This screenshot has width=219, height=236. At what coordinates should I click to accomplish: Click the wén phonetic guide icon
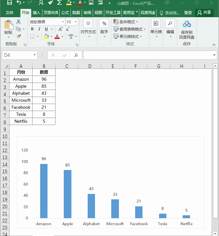pos(71,36)
